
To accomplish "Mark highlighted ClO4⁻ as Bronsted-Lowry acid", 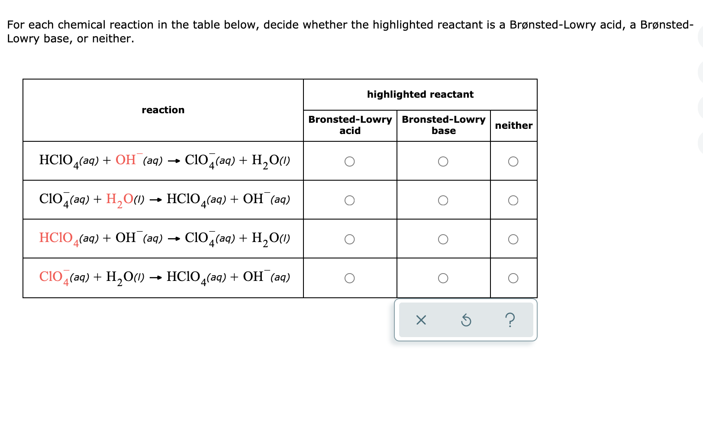I will point(350,278).
